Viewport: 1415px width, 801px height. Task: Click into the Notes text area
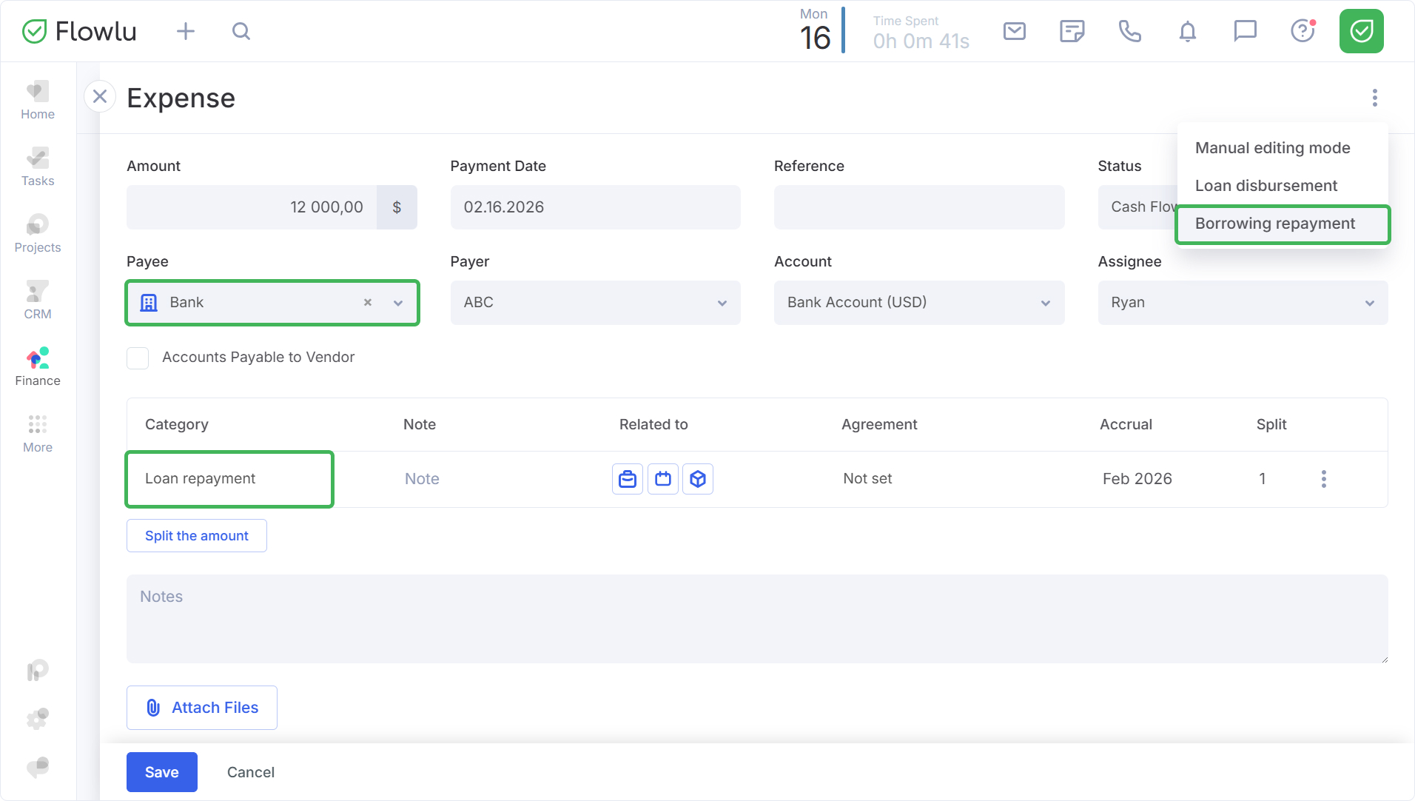756,619
